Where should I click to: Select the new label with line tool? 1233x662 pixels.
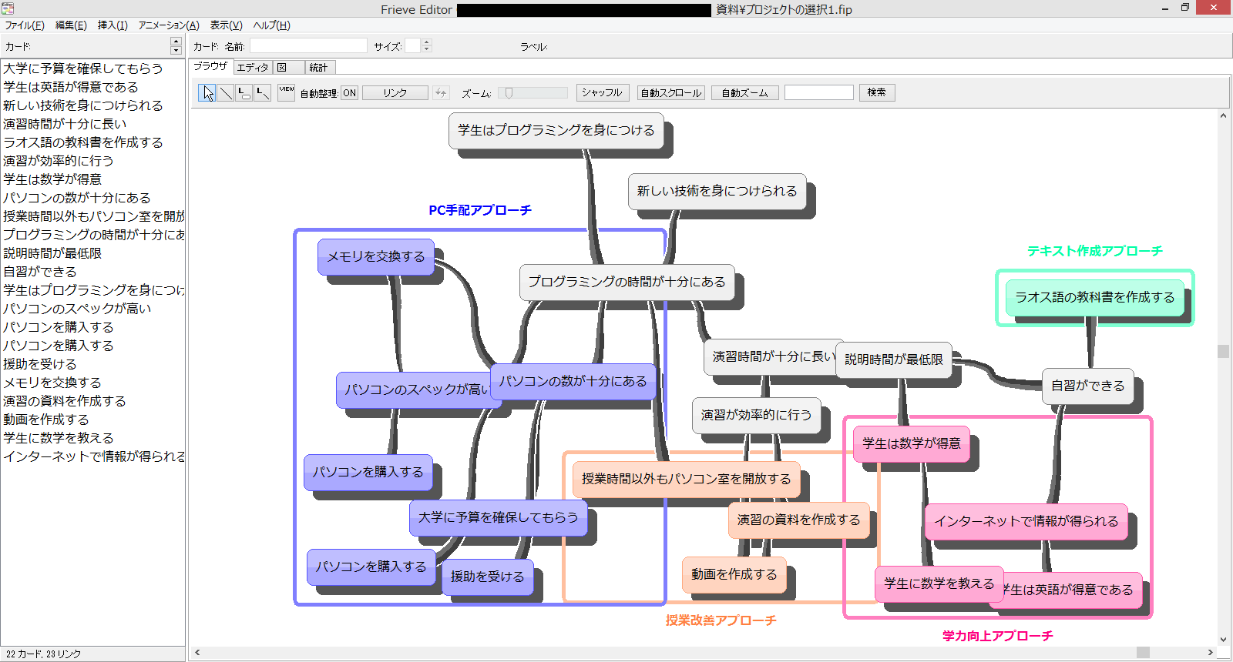[263, 93]
